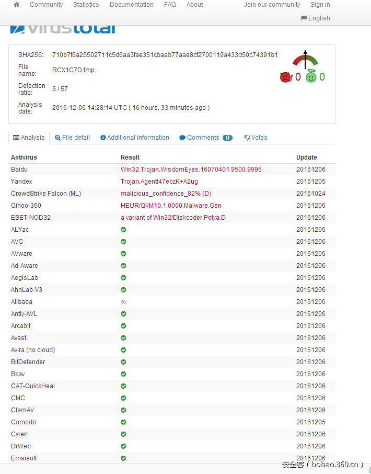Click the green check for AVware
The width and height of the screenshot is (371, 474).
click(x=123, y=254)
